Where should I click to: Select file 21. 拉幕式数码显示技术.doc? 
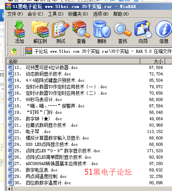tap(42, 125)
